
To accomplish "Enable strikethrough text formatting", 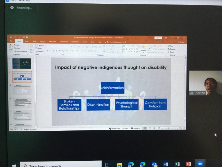I will [x=59, y=50].
